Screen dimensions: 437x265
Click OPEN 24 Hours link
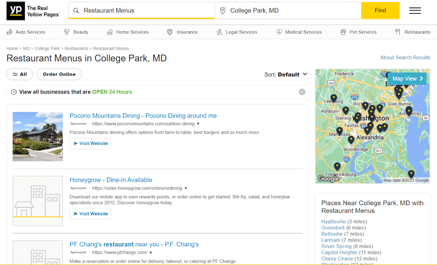(112, 92)
